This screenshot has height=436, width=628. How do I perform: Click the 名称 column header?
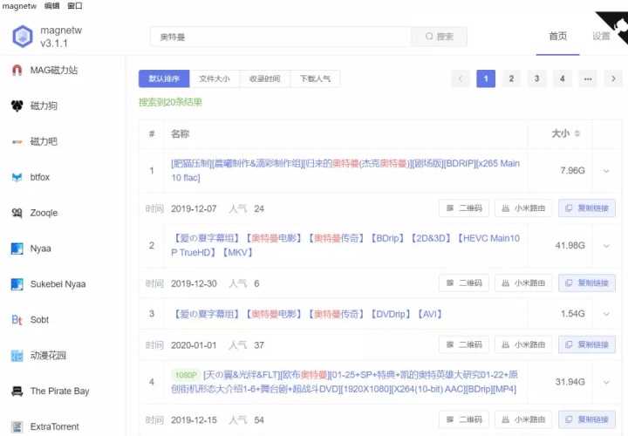click(x=181, y=133)
